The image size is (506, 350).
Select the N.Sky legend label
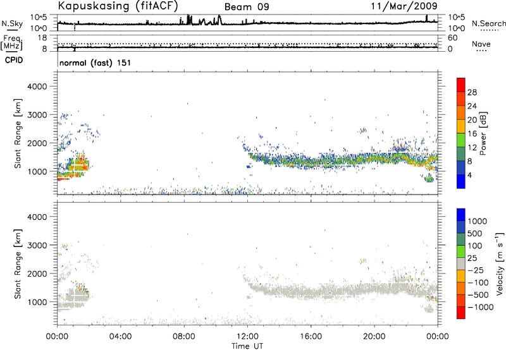pyautogui.click(x=12, y=23)
